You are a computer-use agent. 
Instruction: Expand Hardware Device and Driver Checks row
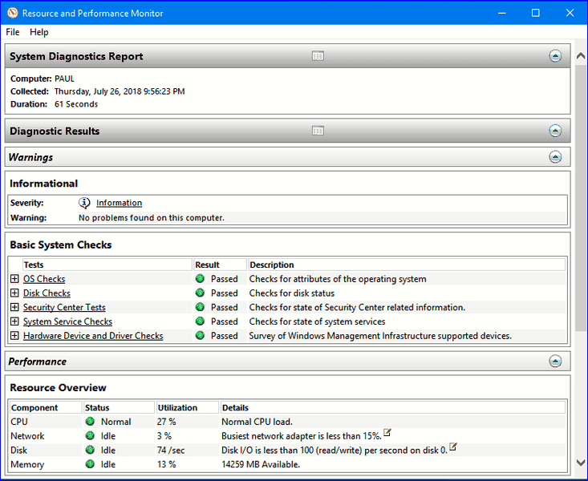[x=14, y=336]
